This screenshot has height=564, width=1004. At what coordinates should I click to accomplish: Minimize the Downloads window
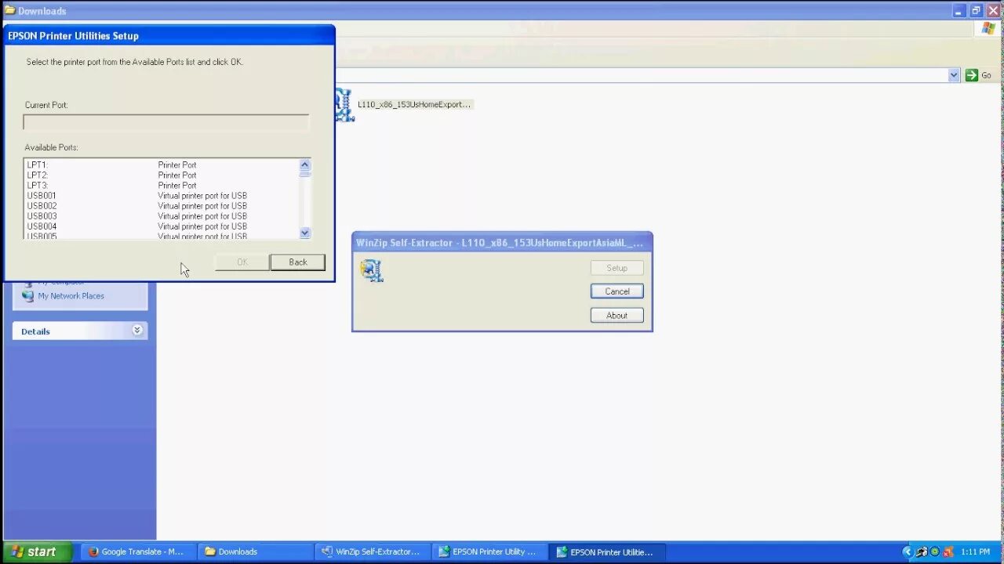(959, 11)
